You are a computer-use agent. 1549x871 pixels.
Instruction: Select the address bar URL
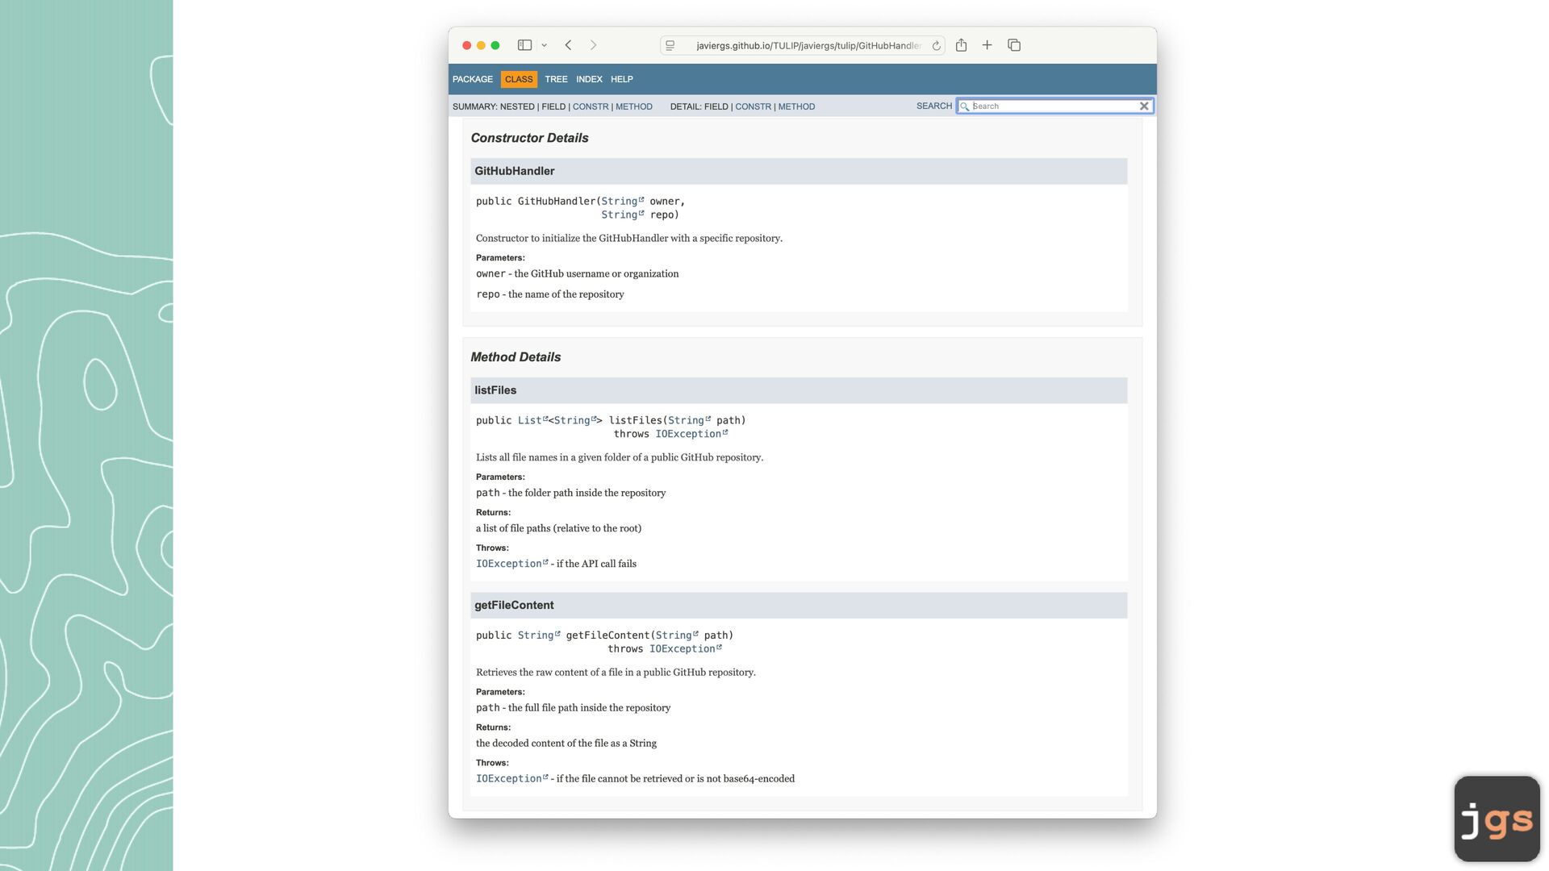pyautogui.click(x=808, y=46)
